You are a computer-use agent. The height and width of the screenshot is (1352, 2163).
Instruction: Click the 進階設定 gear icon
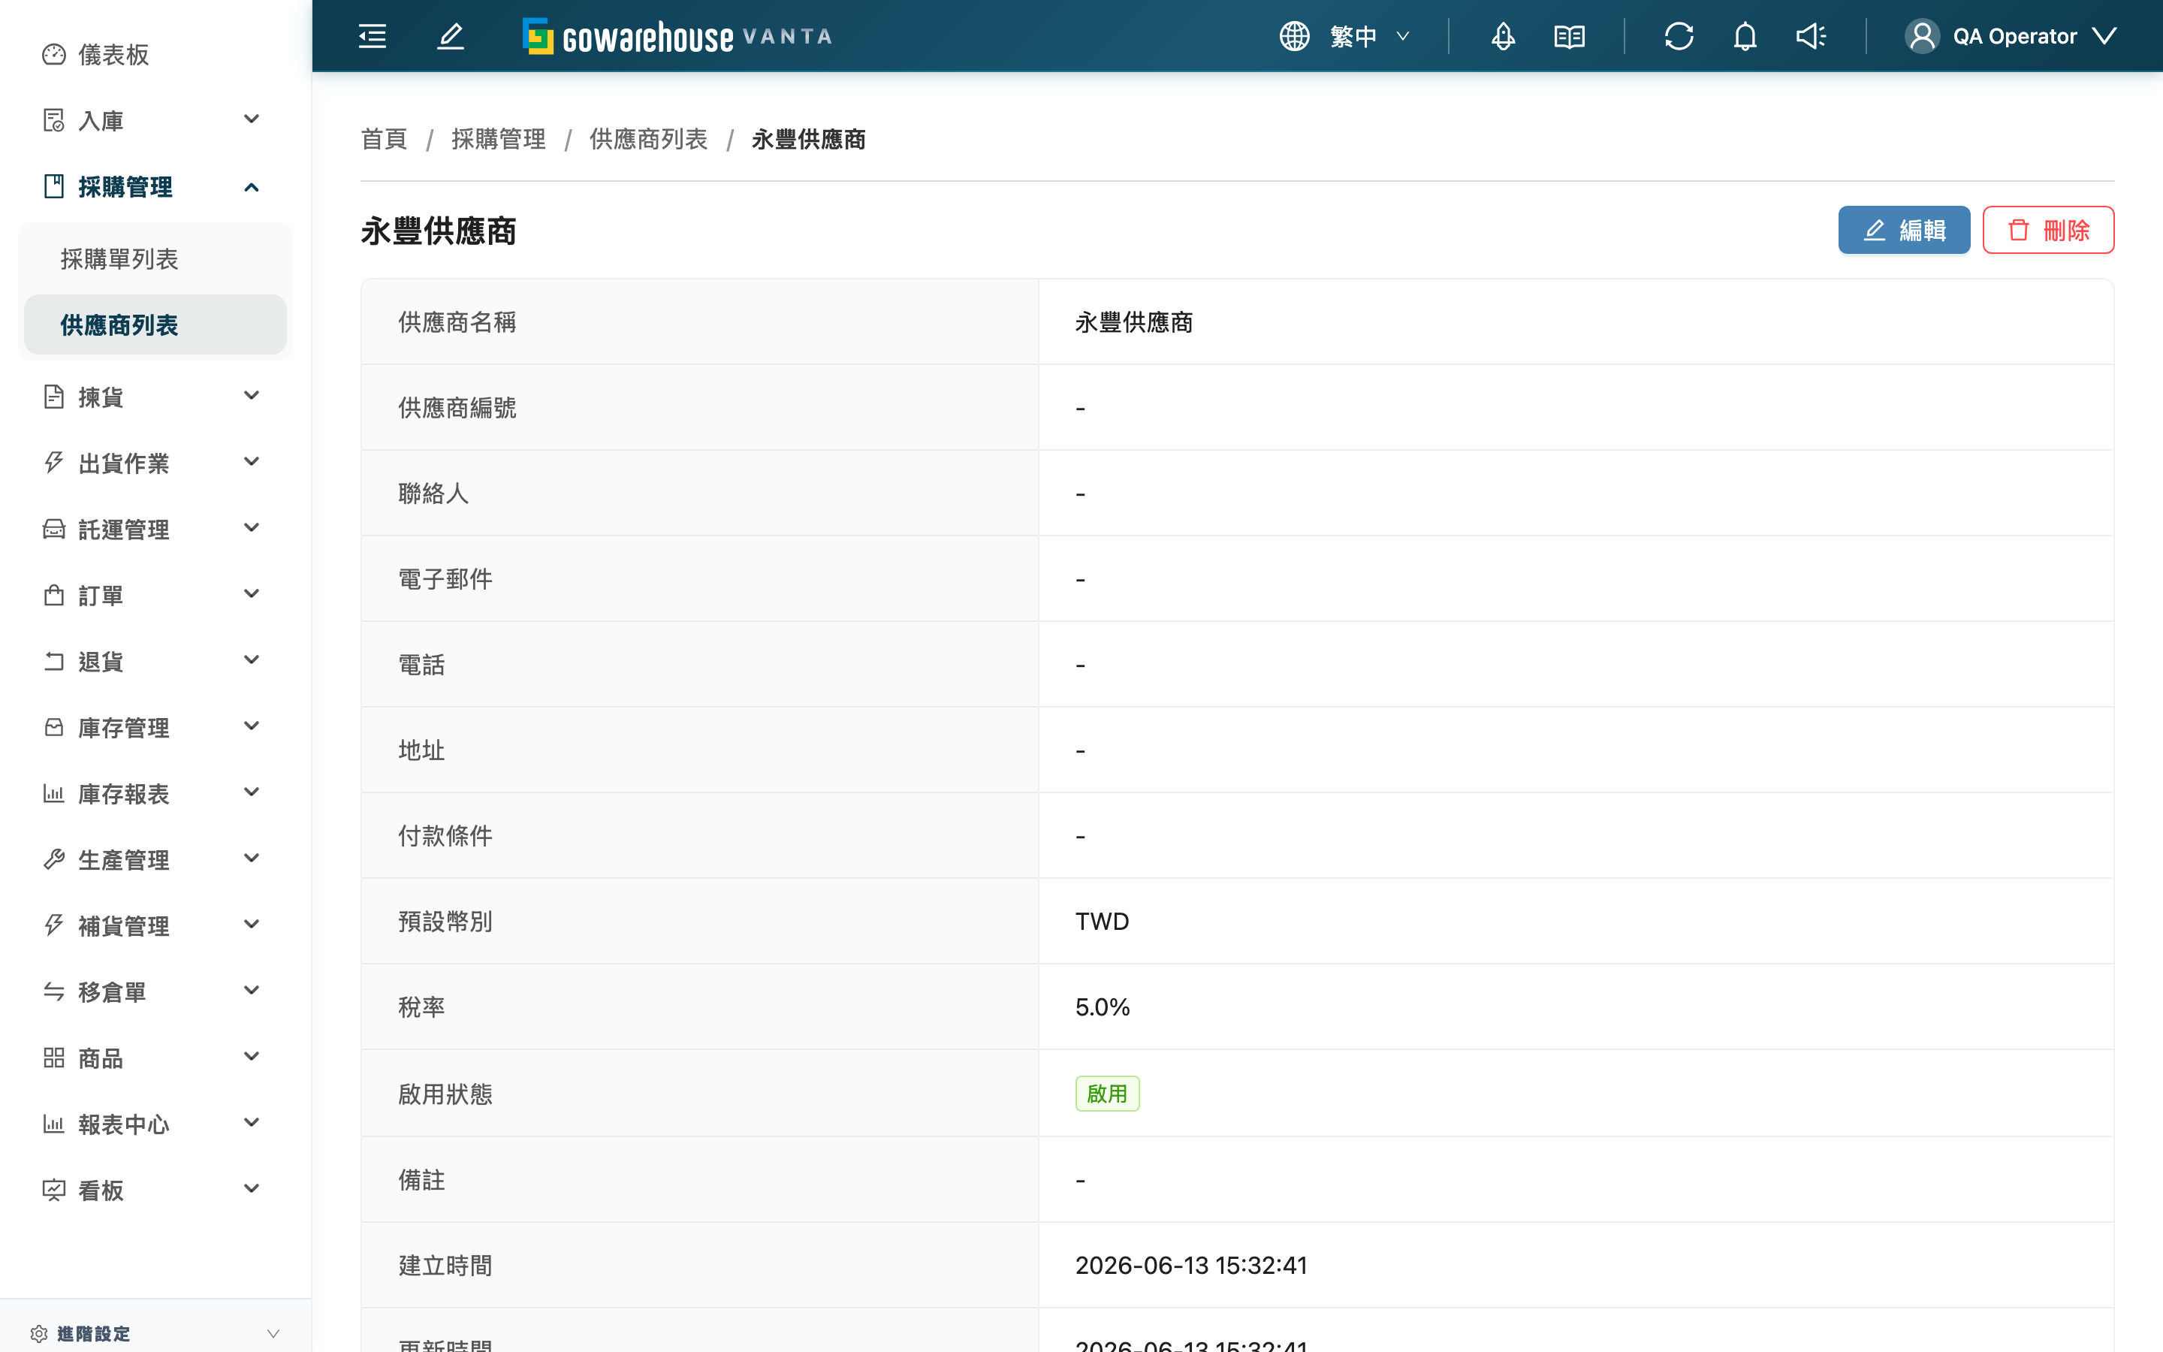(38, 1333)
